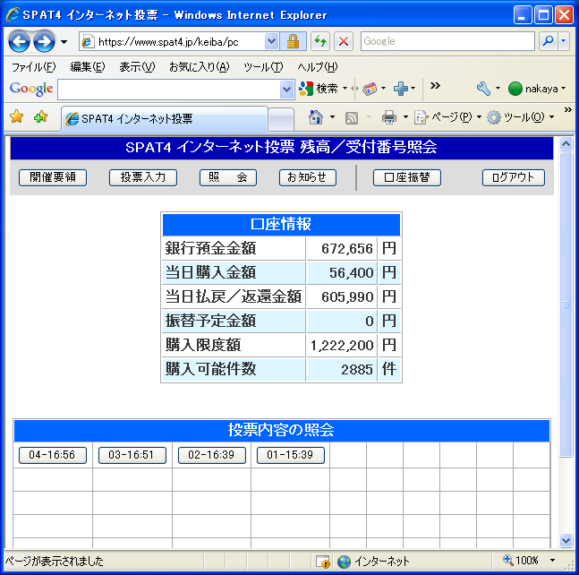
Task: Show more Google Toolbar buttons chevron
Action: coord(435,86)
